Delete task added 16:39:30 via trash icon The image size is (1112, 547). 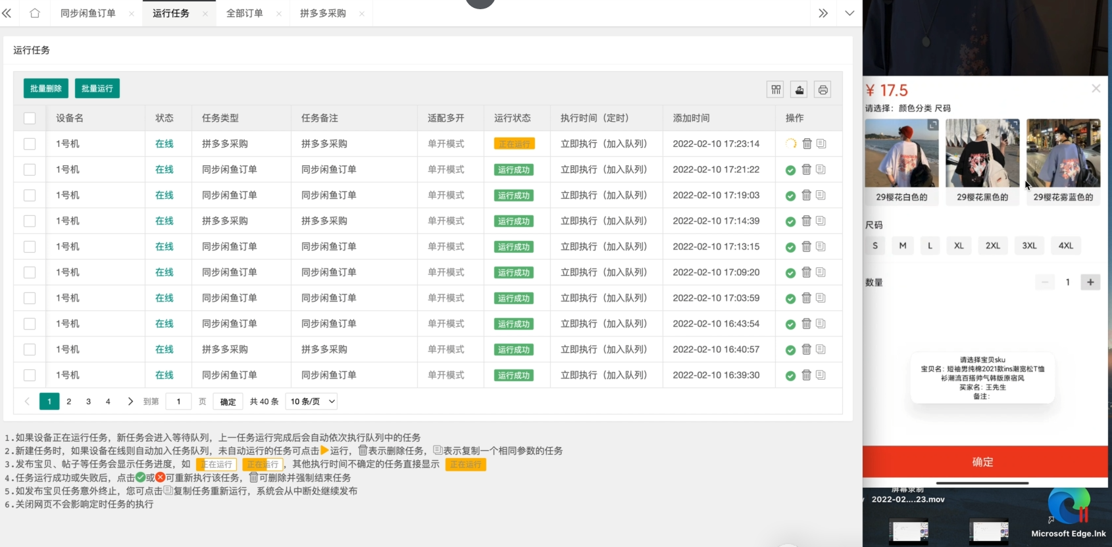pos(806,375)
